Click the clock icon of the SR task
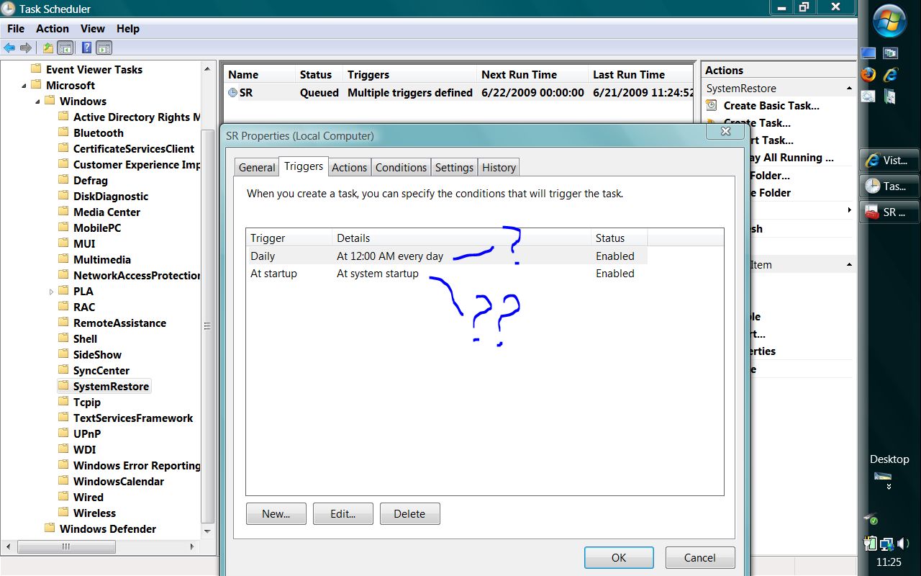The height and width of the screenshot is (576, 921). pos(232,93)
